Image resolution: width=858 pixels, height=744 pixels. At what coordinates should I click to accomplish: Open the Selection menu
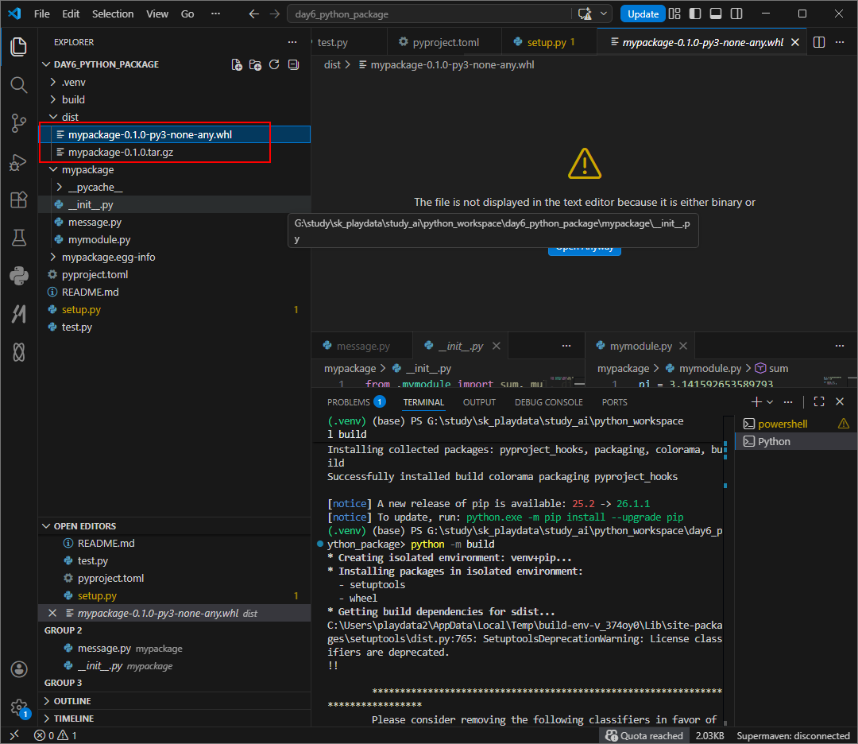(x=113, y=14)
